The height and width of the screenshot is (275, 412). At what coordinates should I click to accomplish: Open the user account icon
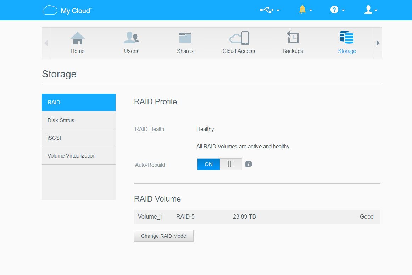coord(368,10)
